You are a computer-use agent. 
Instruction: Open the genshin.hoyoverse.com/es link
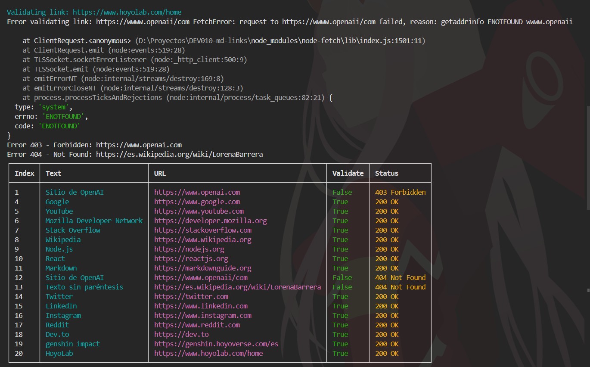point(216,344)
